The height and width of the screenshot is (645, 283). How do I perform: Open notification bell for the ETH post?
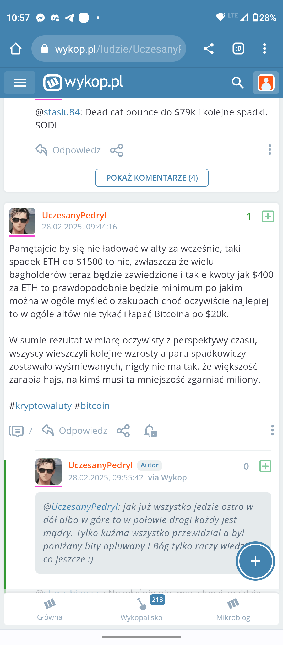click(x=150, y=431)
